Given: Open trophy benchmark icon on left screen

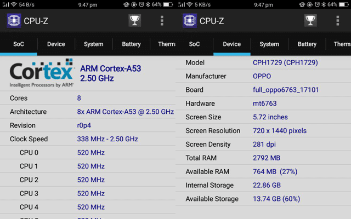Looking at the screenshot, I should [x=134, y=21].
